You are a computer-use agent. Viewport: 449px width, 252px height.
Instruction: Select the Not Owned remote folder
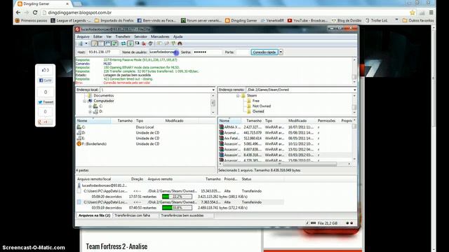(262, 106)
